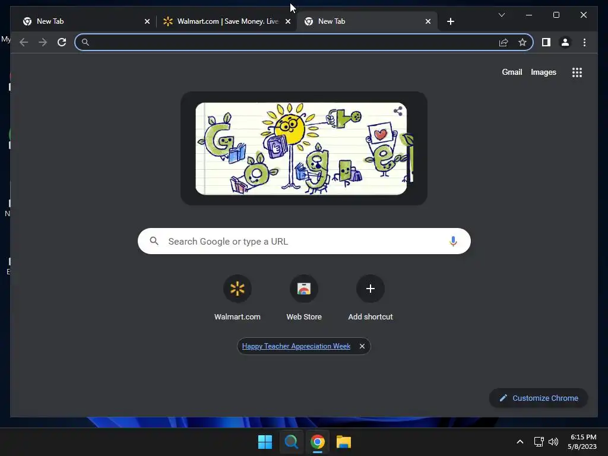Open the Gmail link
The height and width of the screenshot is (456, 608).
[x=512, y=72]
